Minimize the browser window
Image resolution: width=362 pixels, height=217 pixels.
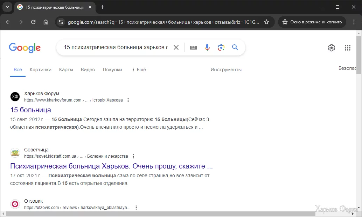[x=321, y=7]
